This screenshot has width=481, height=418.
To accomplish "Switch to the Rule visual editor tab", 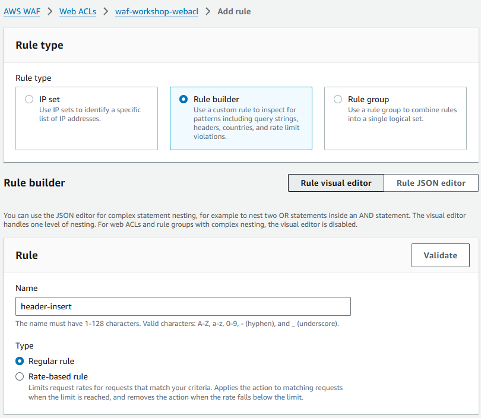I will coord(336,183).
